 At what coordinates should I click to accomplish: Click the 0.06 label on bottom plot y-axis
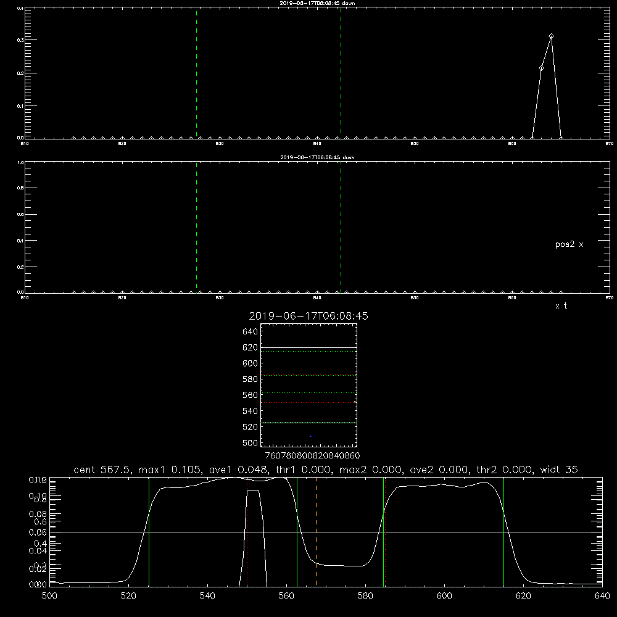tap(38, 532)
